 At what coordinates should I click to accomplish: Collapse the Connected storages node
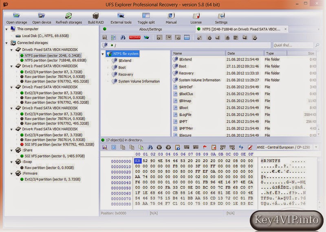[7, 43]
